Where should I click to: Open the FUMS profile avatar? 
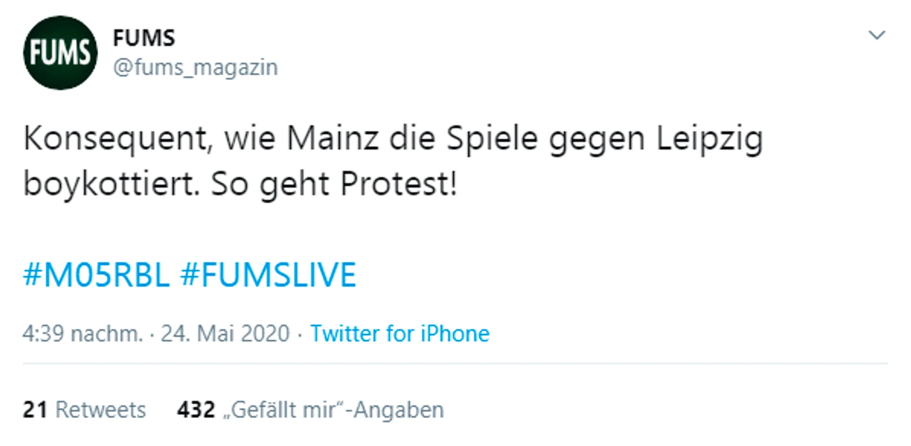[60, 52]
